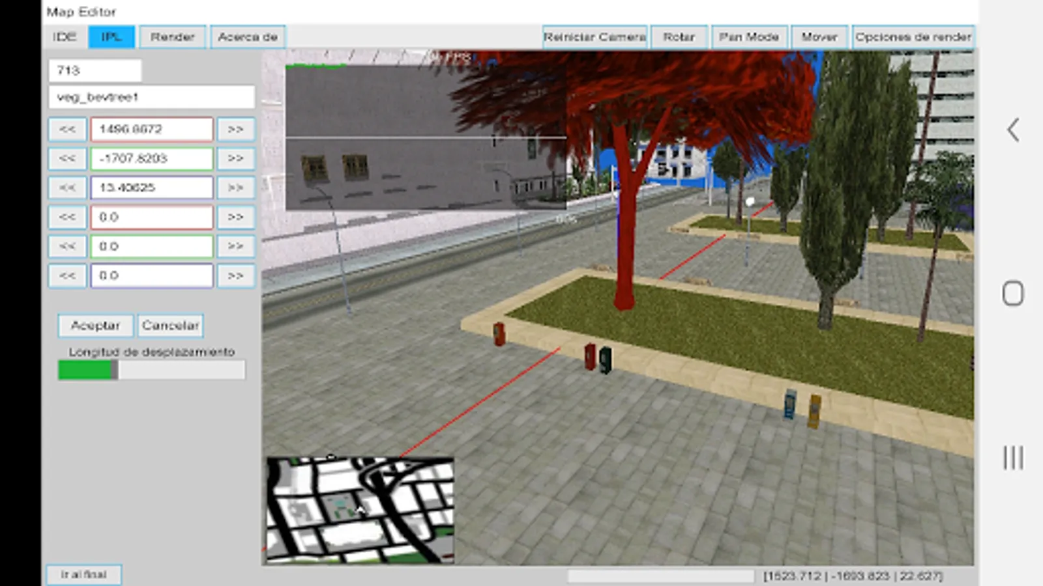Enable Pan Mode
Image resolution: width=1043 pixels, height=586 pixels.
tap(749, 37)
